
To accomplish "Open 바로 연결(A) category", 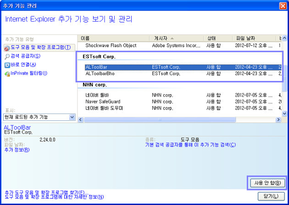I will [23, 65].
